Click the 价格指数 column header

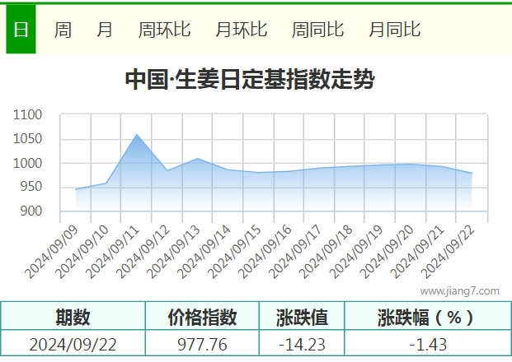tap(203, 317)
